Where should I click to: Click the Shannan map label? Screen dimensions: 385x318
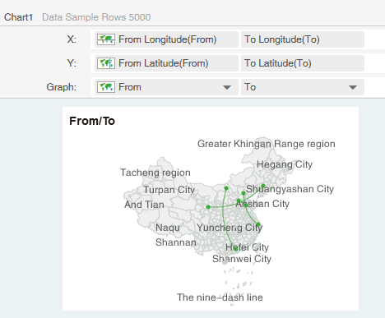click(176, 242)
